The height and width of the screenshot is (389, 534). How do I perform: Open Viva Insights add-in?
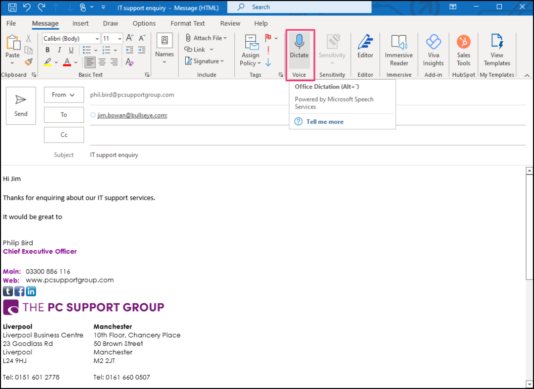(433, 51)
